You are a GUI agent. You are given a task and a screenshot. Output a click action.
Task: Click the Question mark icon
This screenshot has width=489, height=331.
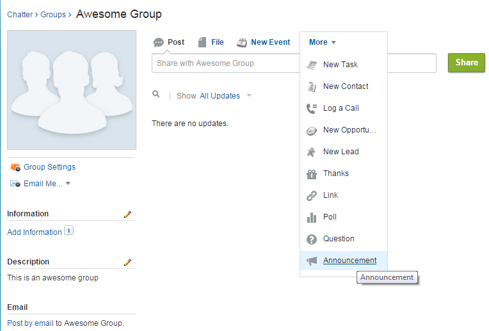(312, 239)
